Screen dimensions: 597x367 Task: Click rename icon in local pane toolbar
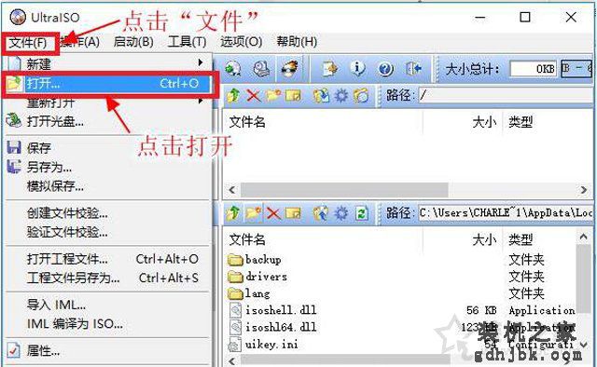[293, 213]
